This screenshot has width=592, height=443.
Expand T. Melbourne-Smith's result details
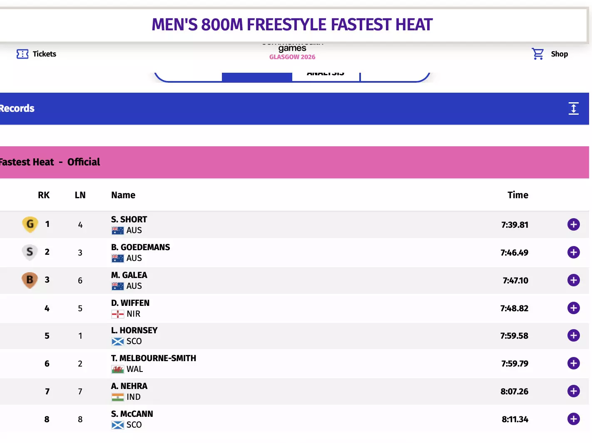point(573,363)
